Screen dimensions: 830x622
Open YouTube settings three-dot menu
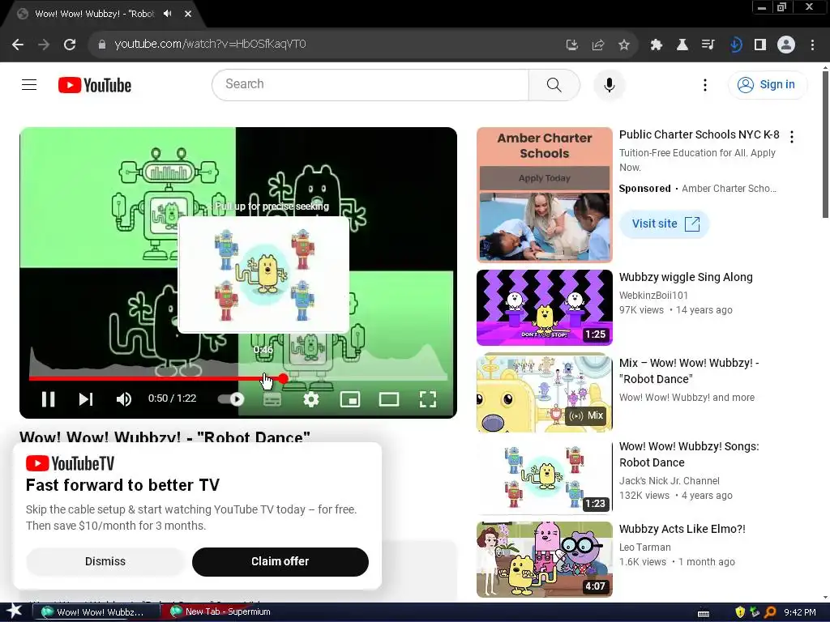tap(704, 84)
